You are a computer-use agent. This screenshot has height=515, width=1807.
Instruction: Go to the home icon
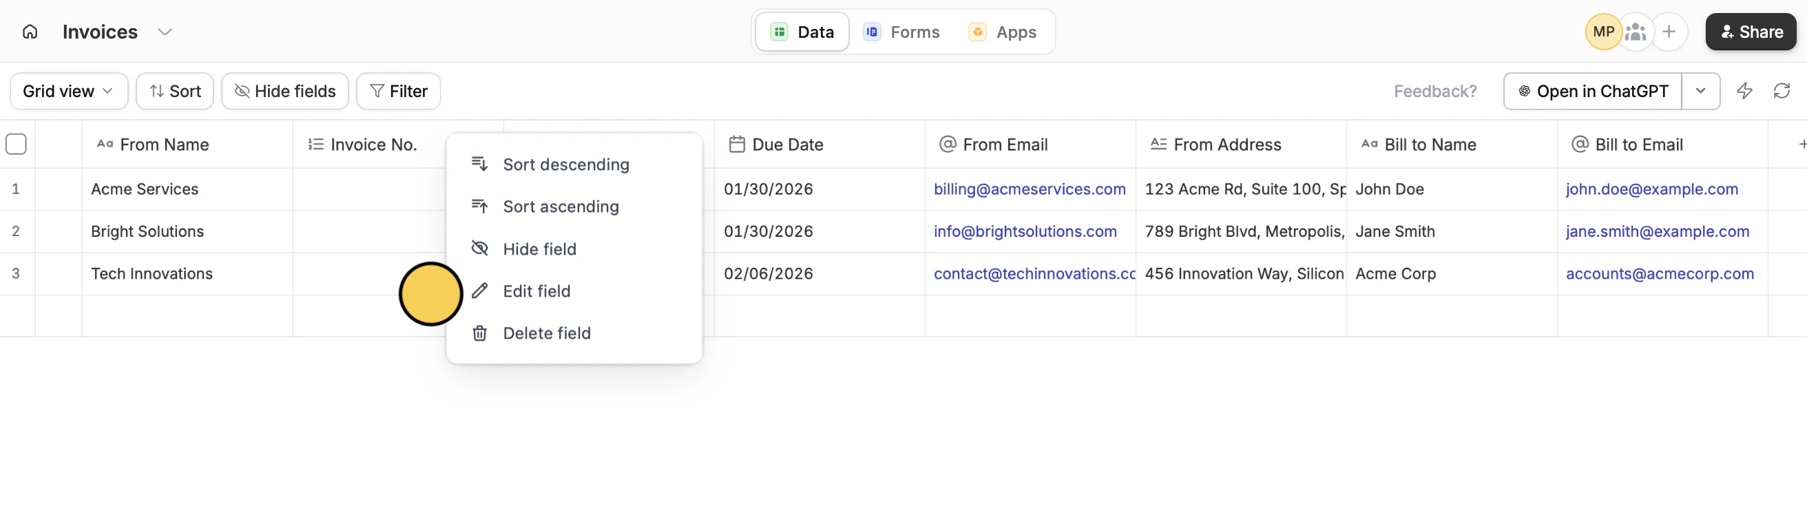point(30,32)
